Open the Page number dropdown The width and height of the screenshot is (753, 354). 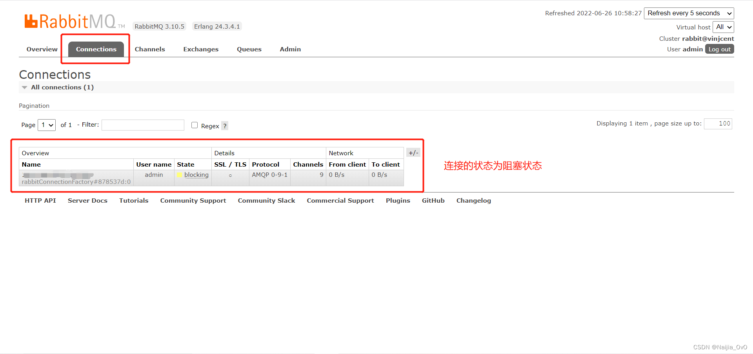pos(47,125)
